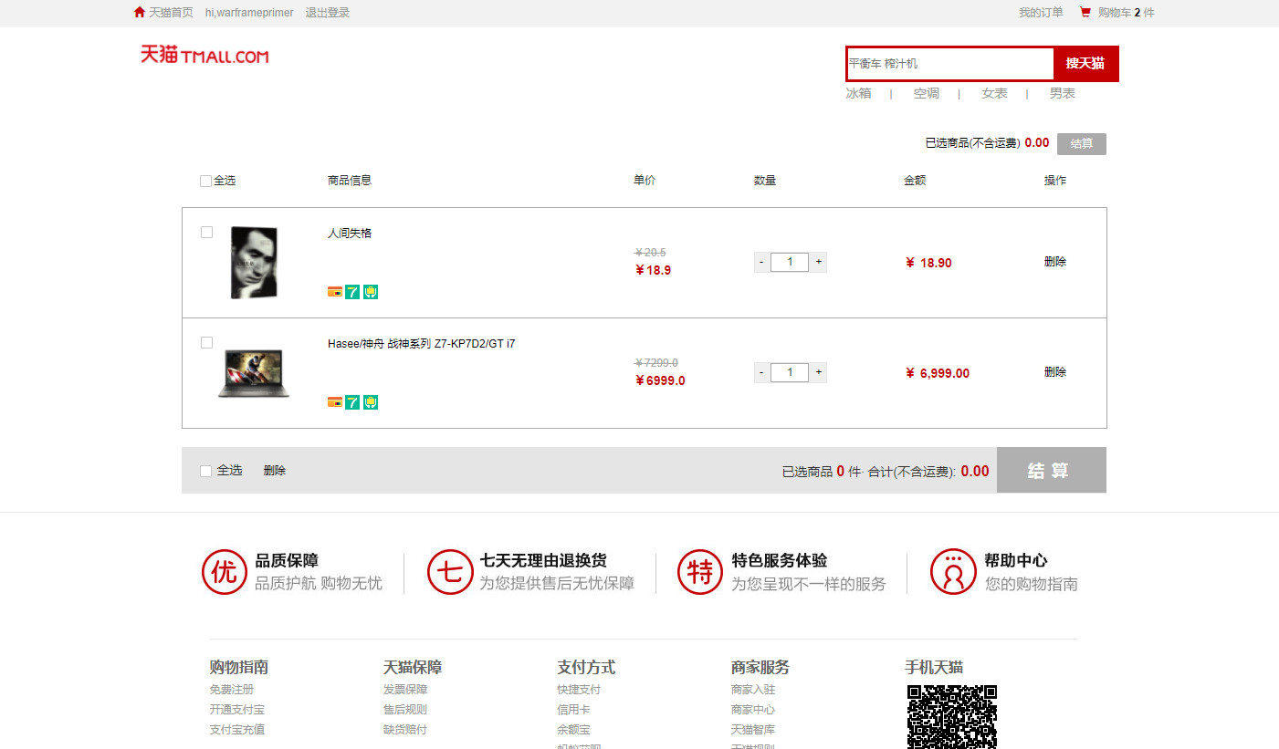The width and height of the screenshot is (1279, 749).
Task: Open footer link 支付宝充值
Action: pyautogui.click(x=237, y=730)
